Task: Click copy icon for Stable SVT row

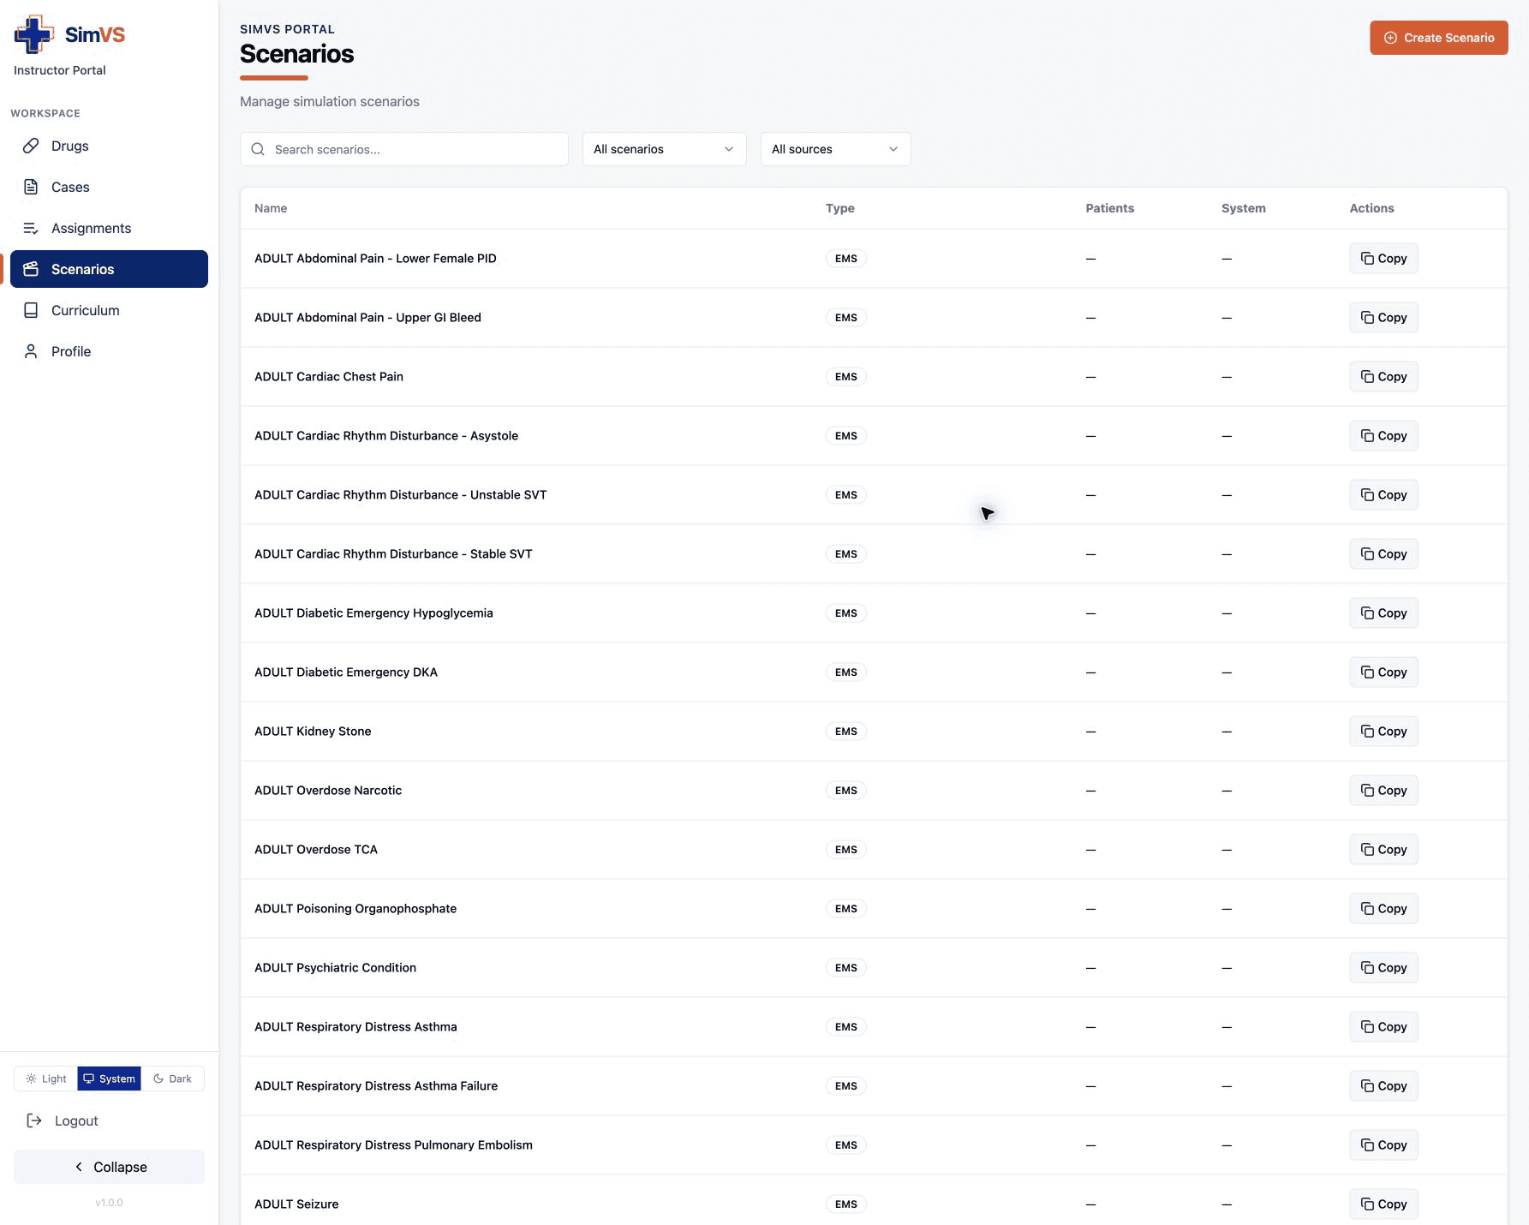Action: coord(1367,554)
